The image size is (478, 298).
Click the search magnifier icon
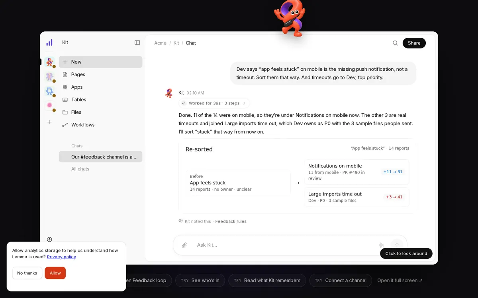pyautogui.click(x=395, y=43)
